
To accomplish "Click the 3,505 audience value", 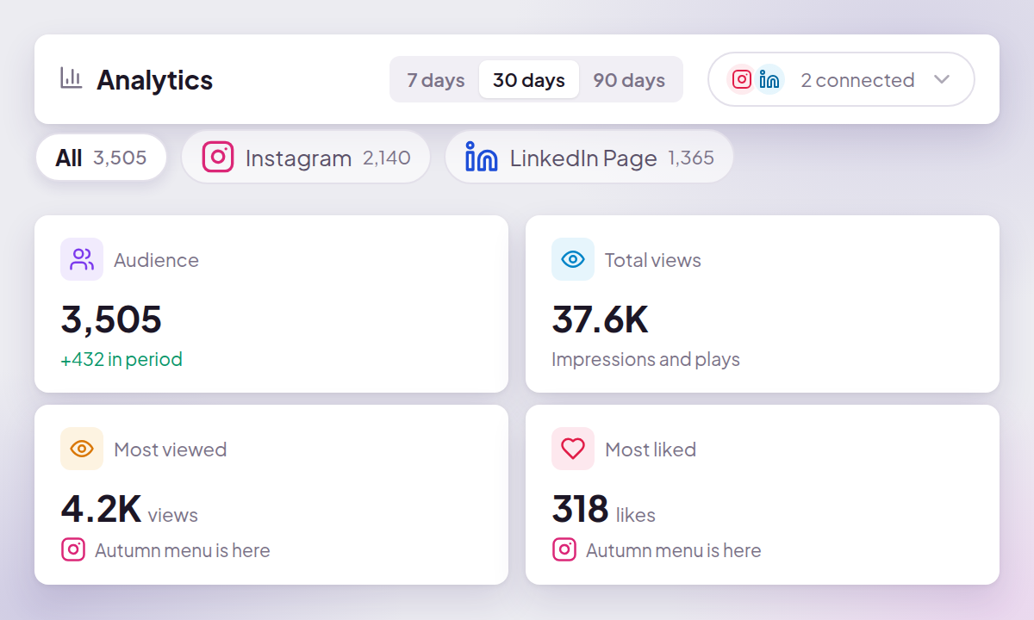I will pyautogui.click(x=111, y=319).
